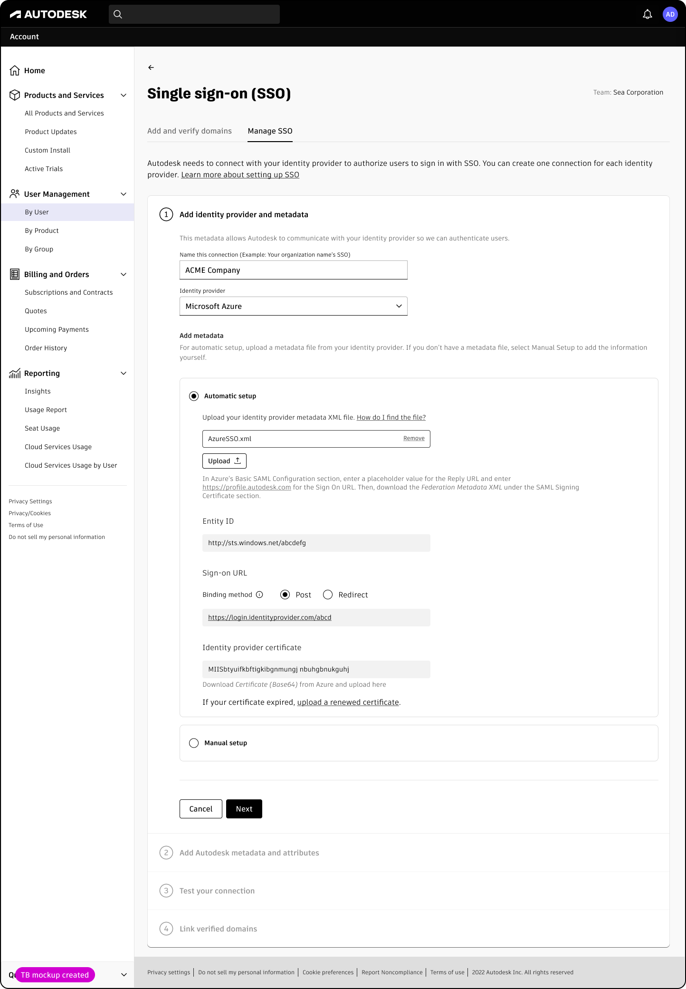
Task: Open the notifications bell
Action: (x=647, y=14)
